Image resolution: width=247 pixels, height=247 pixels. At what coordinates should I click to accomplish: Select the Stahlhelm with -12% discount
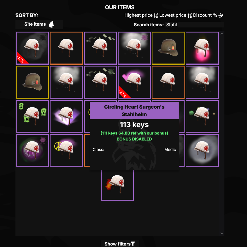[32, 48]
